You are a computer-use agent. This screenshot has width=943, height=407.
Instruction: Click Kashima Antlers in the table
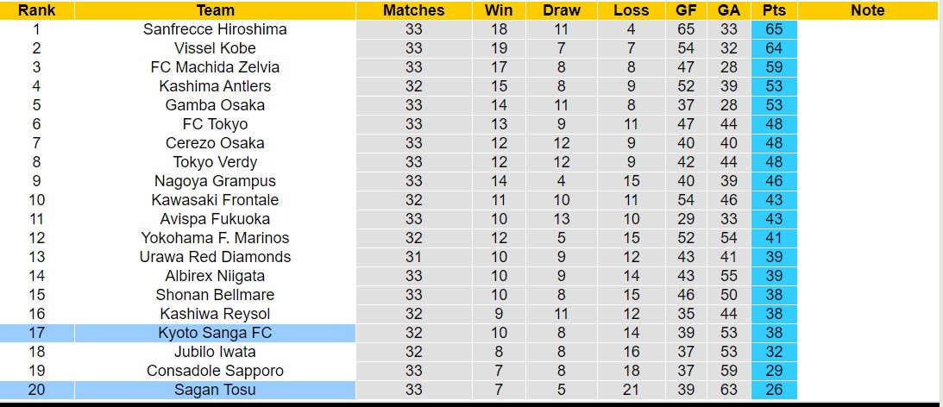point(215,86)
